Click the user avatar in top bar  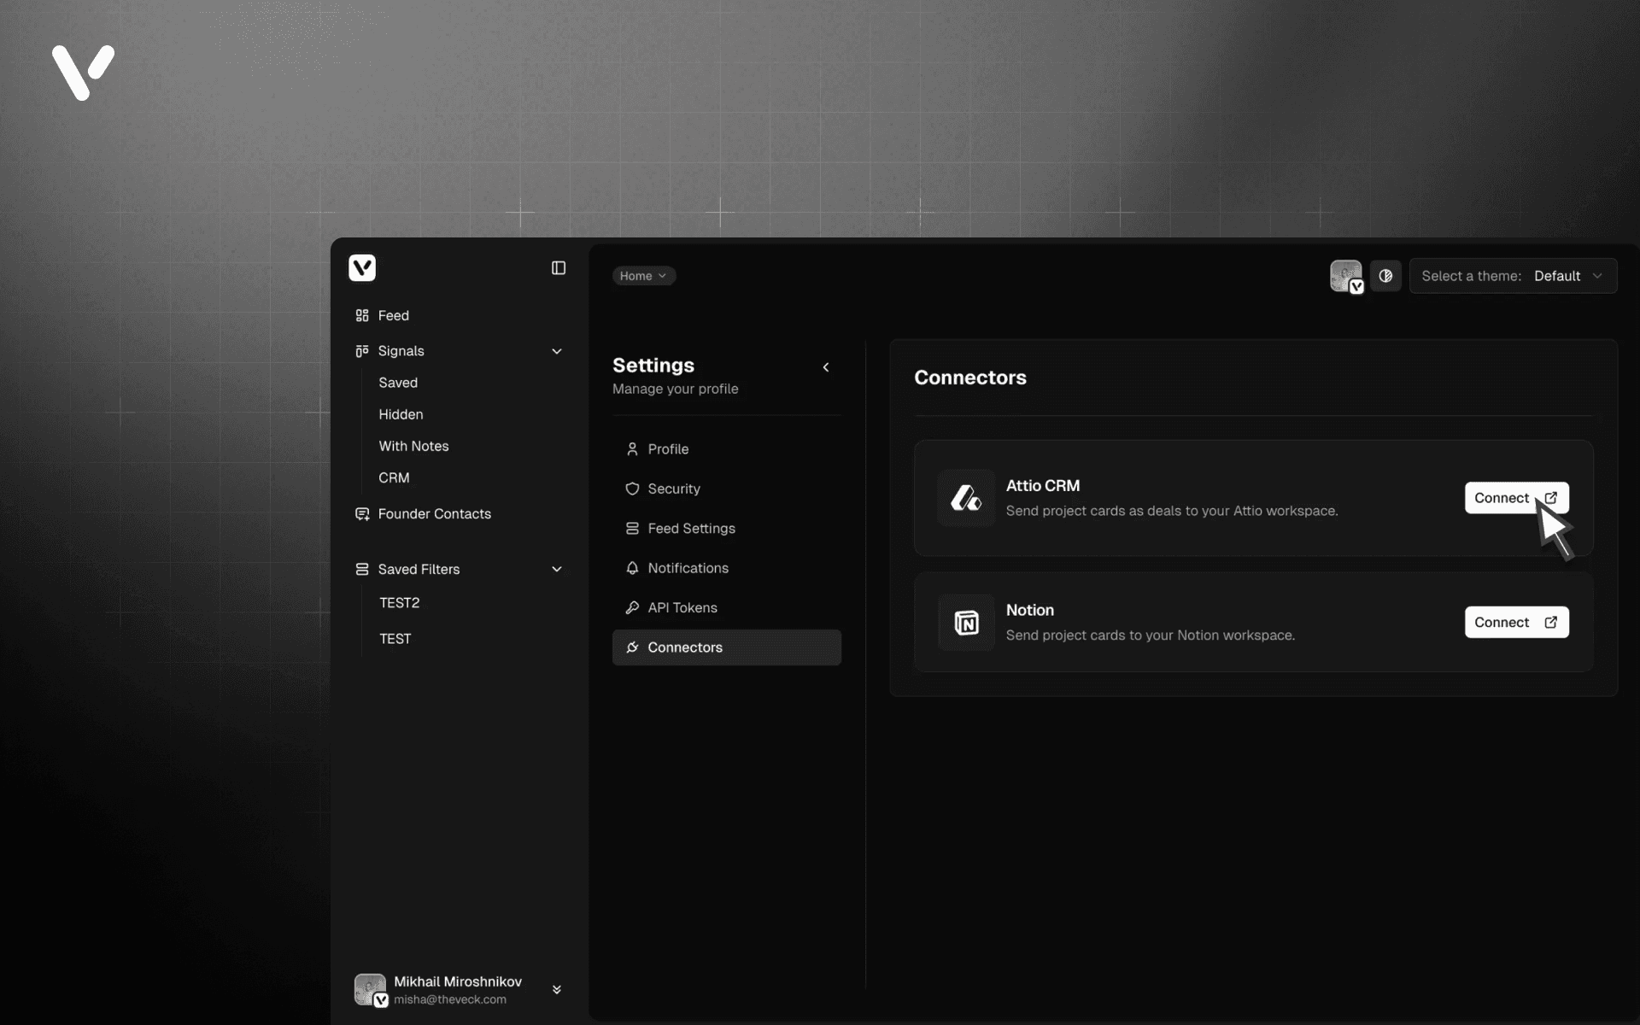coord(1346,276)
